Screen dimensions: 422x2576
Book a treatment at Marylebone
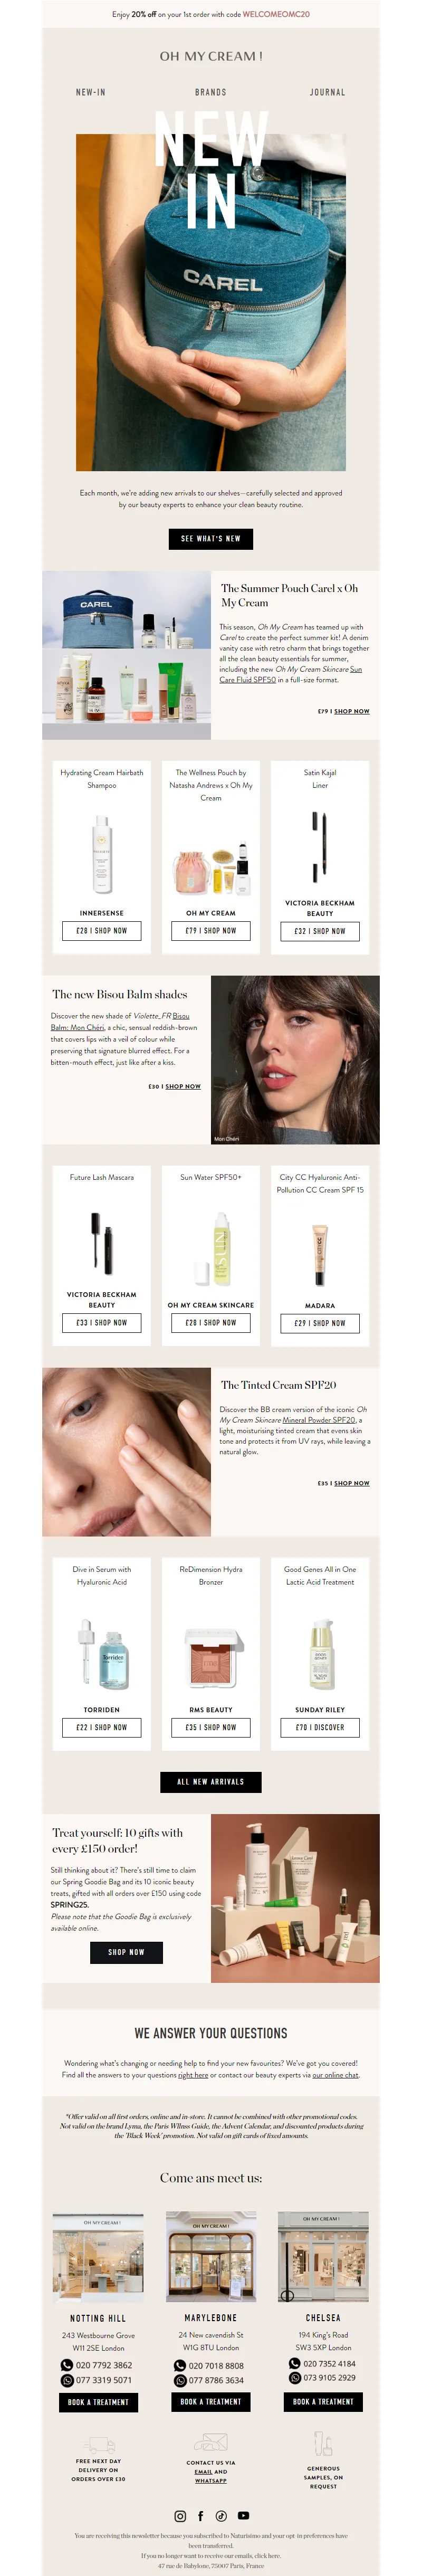211,2401
